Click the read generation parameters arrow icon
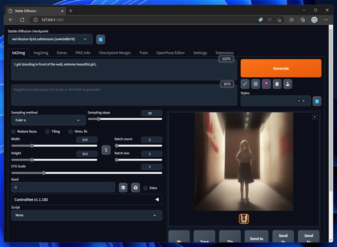This screenshot has width=337, height=247. pos(245,84)
